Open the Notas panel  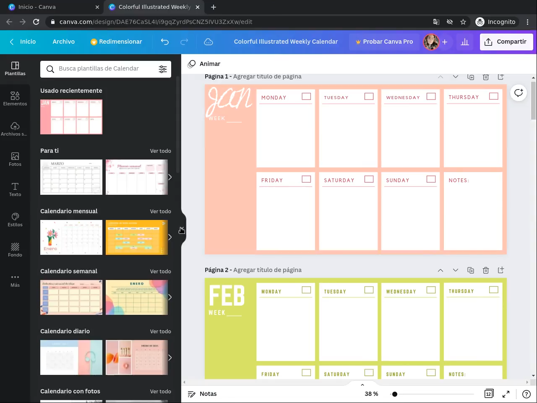pyautogui.click(x=202, y=394)
